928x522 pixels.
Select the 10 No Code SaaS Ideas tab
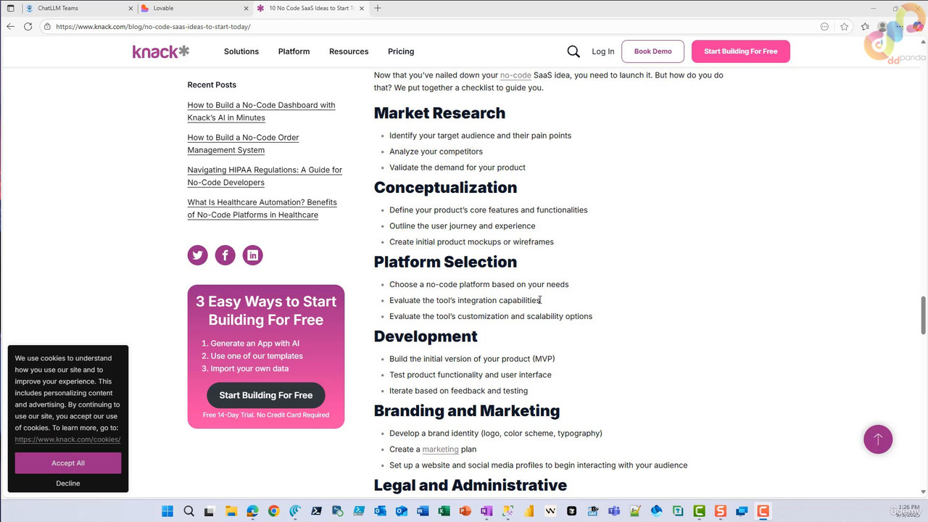tap(311, 8)
